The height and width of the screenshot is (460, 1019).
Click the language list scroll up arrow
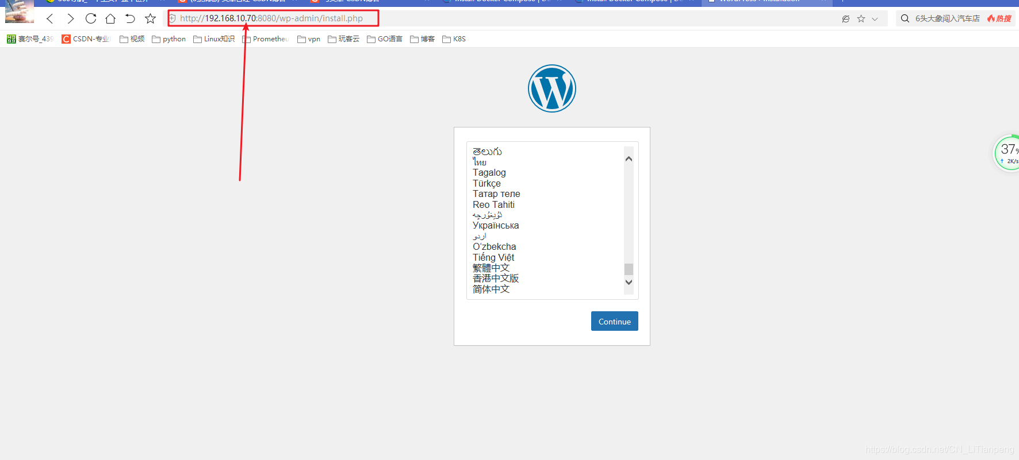[x=629, y=159]
